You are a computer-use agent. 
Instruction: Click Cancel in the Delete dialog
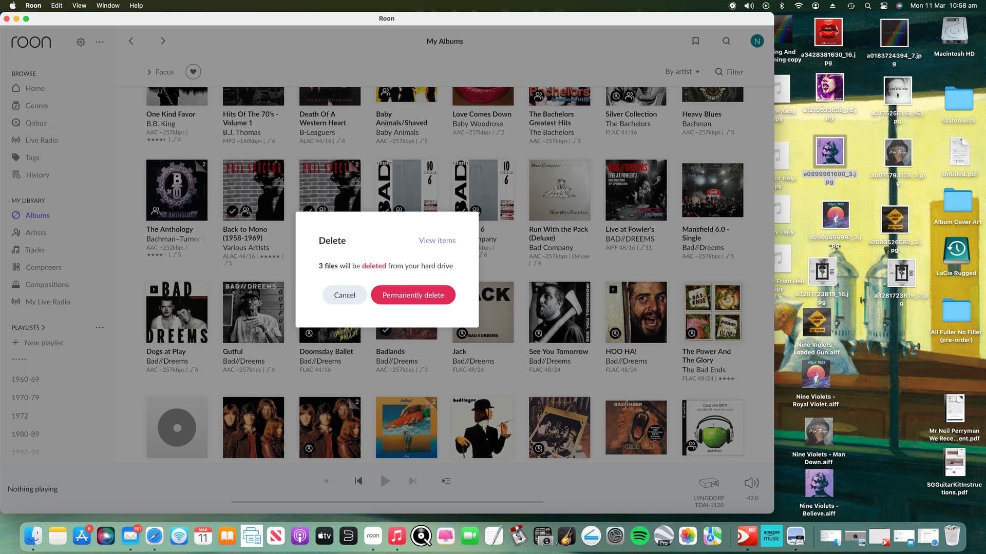tap(345, 295)
